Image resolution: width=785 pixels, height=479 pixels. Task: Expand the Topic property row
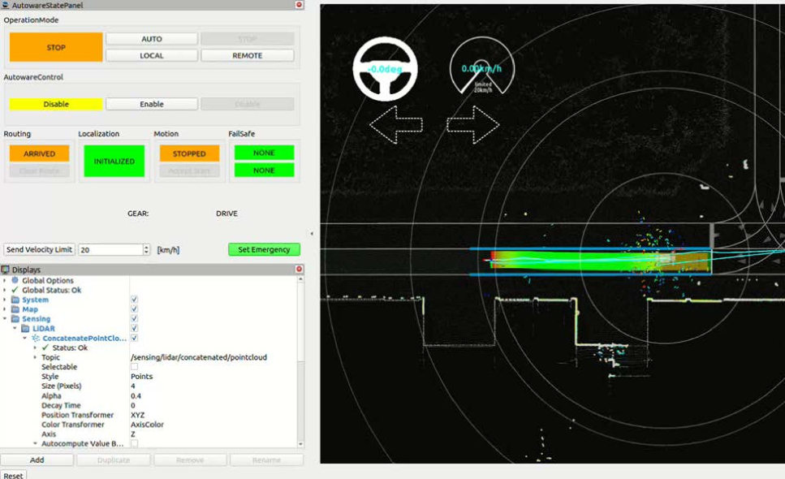tap(35, 357)
